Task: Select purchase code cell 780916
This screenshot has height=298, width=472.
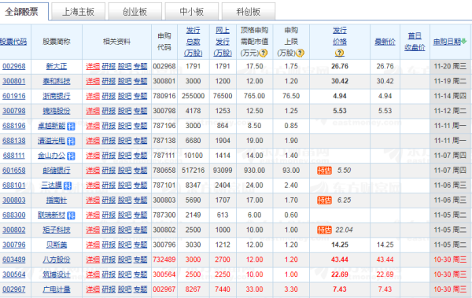Action: click(164, 96)
